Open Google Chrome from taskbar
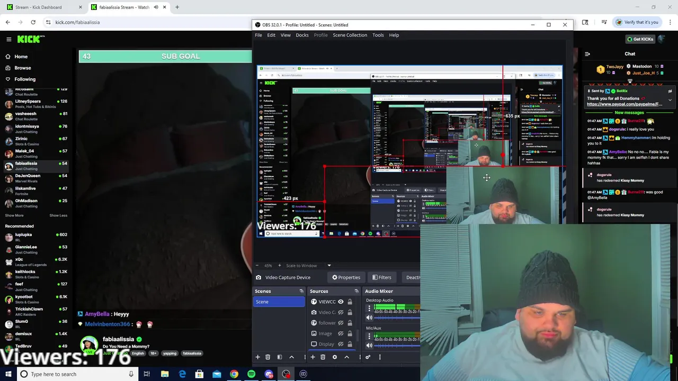678x381 pixels. pos(234,374)
